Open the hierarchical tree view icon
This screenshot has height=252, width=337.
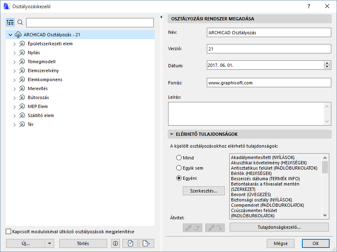tap(10, 22)
